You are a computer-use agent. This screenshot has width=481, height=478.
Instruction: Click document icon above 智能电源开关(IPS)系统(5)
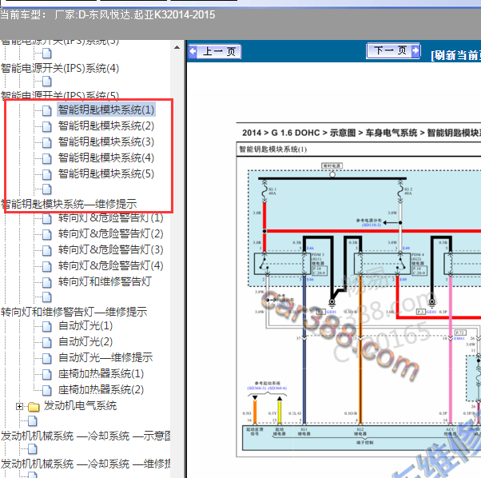click(46, 82)
